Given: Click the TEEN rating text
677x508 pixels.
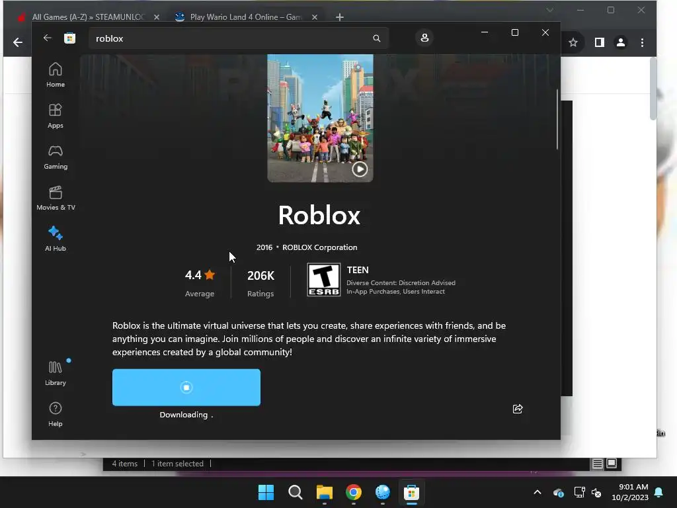Looking at the screenshot, I should pos(358,270).
